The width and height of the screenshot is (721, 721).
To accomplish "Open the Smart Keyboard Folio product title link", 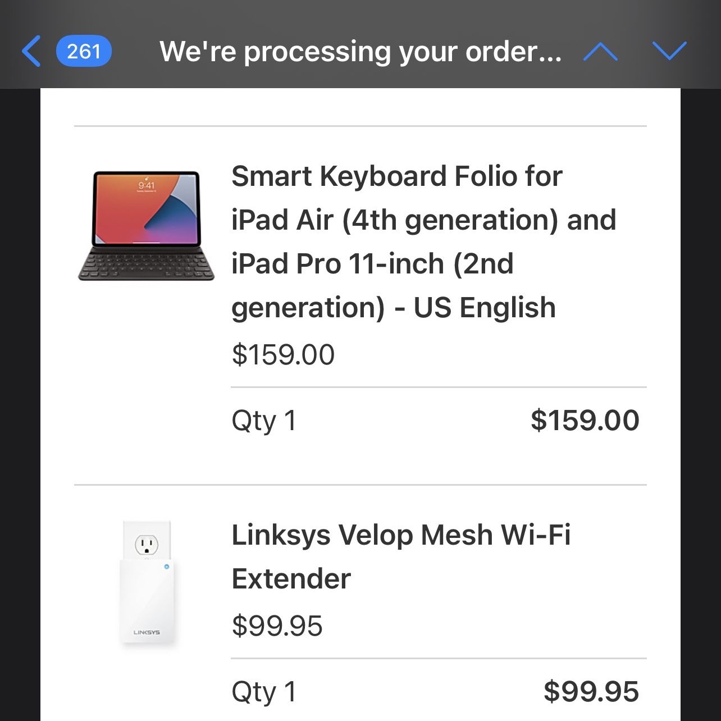I will pos(423,241).
